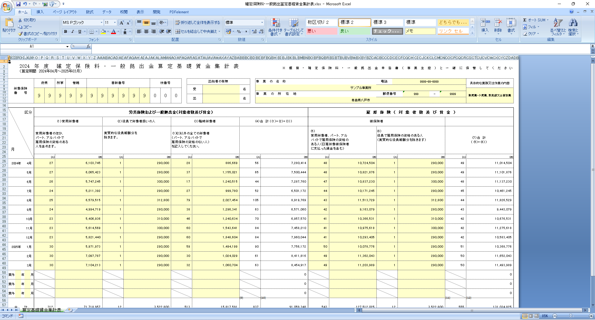The image size is (595, 320).
Task: Apply the 悪い cell style
Action: coord(322,31)
